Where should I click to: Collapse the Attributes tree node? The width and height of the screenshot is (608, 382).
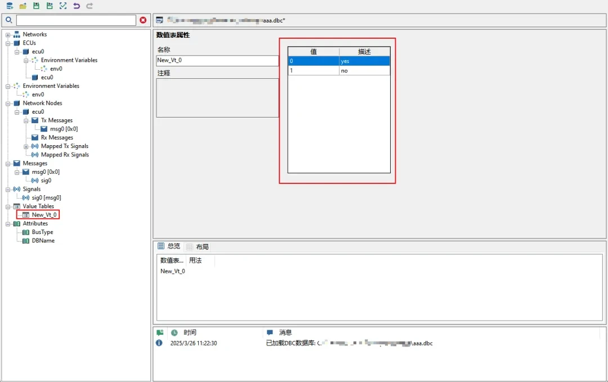(x=8, y=224)
